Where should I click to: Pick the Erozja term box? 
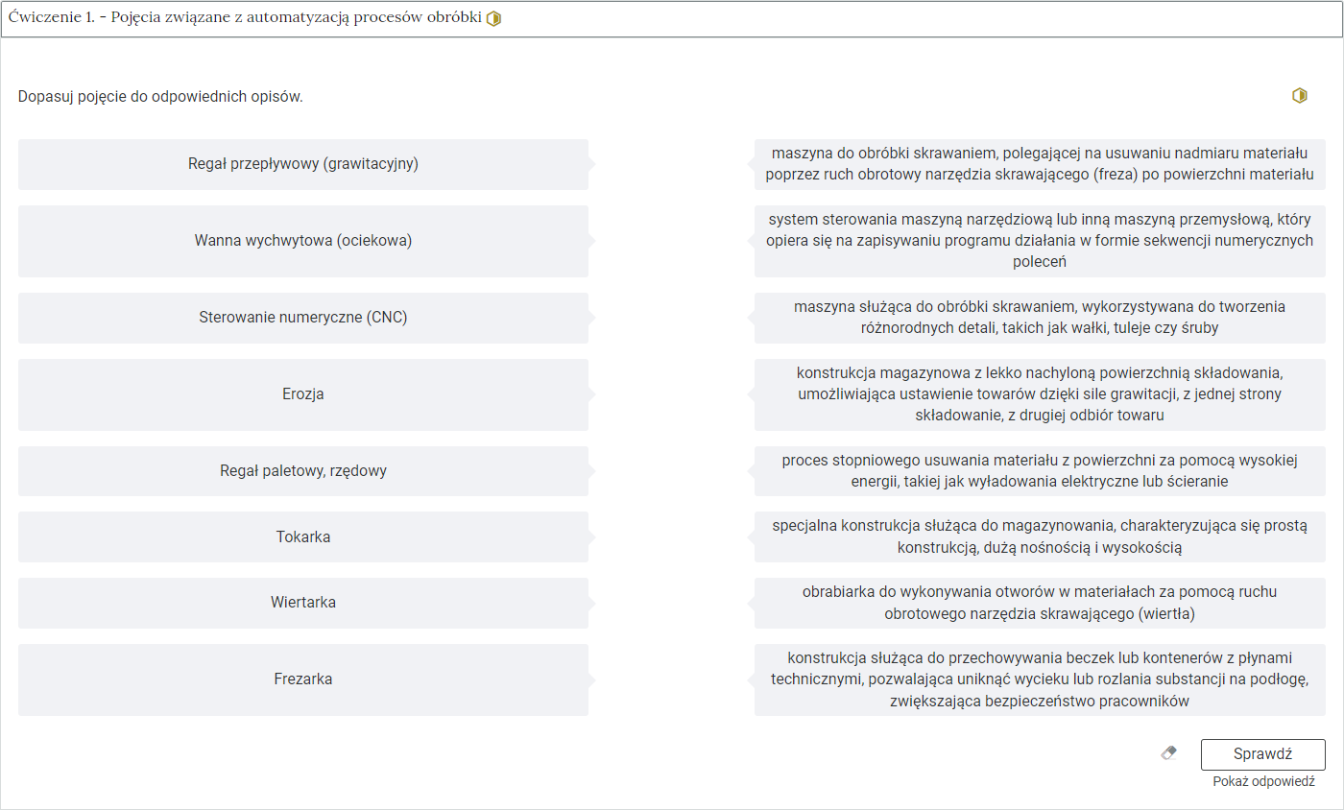(x=303, y=394)
